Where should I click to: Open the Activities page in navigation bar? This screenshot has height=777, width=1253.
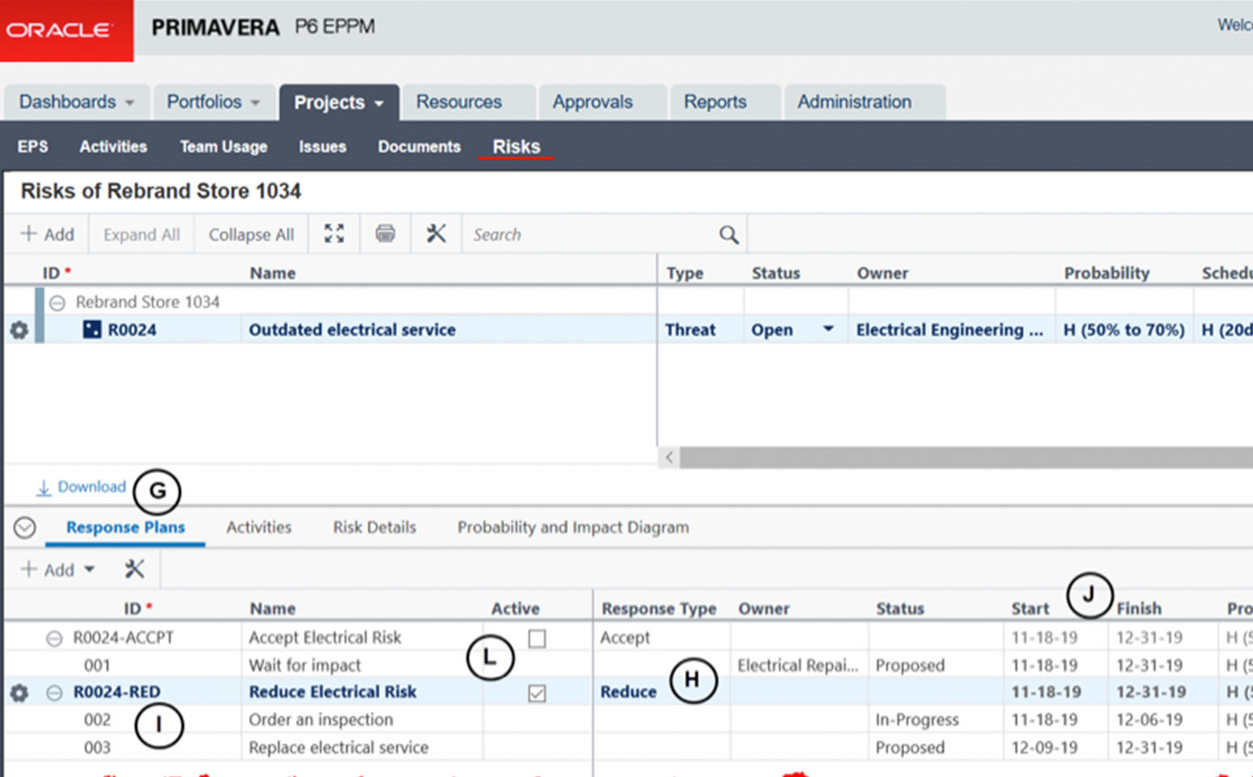[113, 146]
